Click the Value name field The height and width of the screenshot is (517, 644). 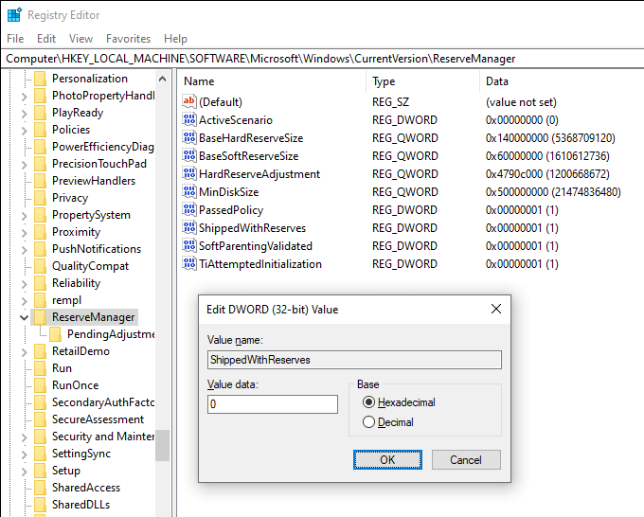click(354, 360)
